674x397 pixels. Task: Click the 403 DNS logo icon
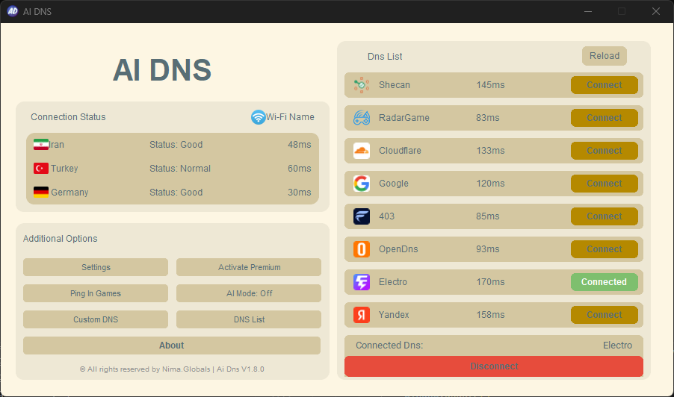[x=362, y=216]
